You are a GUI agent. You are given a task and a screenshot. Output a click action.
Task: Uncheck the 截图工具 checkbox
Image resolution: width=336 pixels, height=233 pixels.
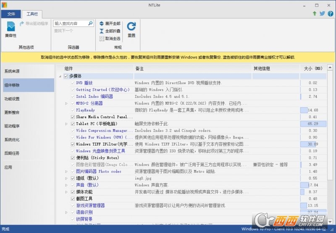tap(73, 199)
